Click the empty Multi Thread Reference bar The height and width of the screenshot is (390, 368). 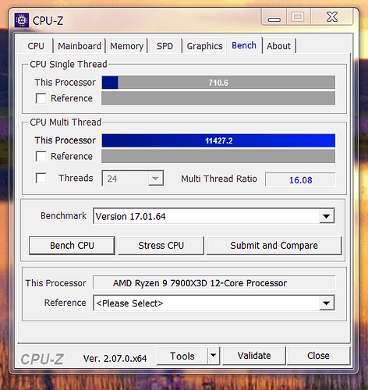coord(218,157)
